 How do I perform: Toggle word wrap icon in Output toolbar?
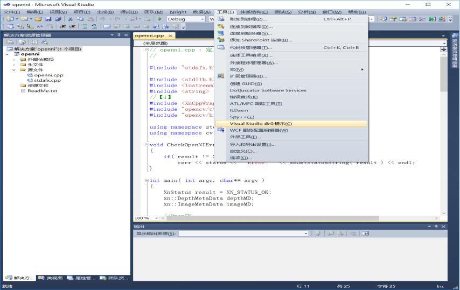point(366,234)
